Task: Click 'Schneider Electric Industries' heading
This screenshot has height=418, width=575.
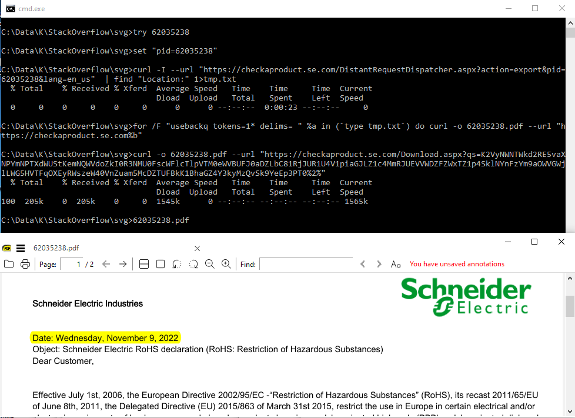Action: [88, 303]
